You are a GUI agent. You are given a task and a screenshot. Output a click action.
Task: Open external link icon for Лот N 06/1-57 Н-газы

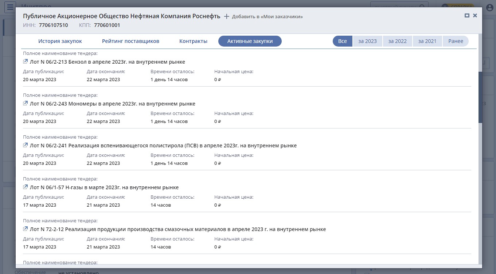[x=26, y=187]
